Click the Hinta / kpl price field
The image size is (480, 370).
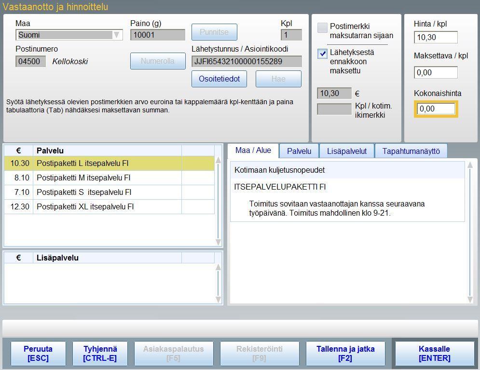click(436, 37)
